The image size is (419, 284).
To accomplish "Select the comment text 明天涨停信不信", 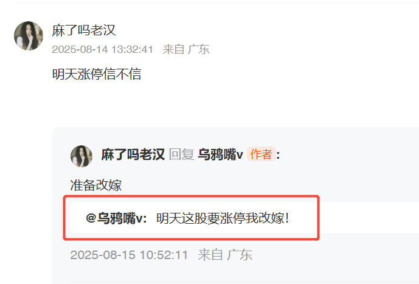I will pyautogui.click(x=97, y=74).
